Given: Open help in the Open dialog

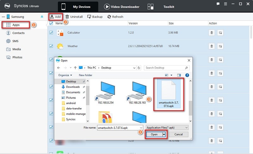Looking at the screenshot, I should tap(187, 75).
